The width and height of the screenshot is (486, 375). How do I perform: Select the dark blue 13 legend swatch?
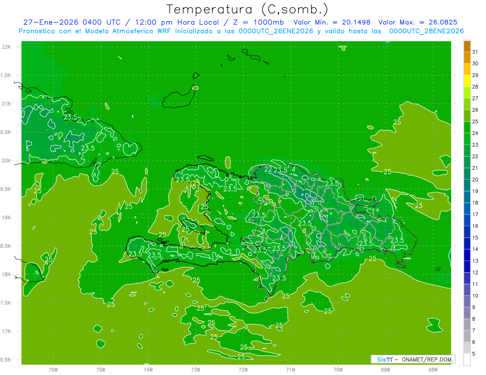click(x=467, y=255)
